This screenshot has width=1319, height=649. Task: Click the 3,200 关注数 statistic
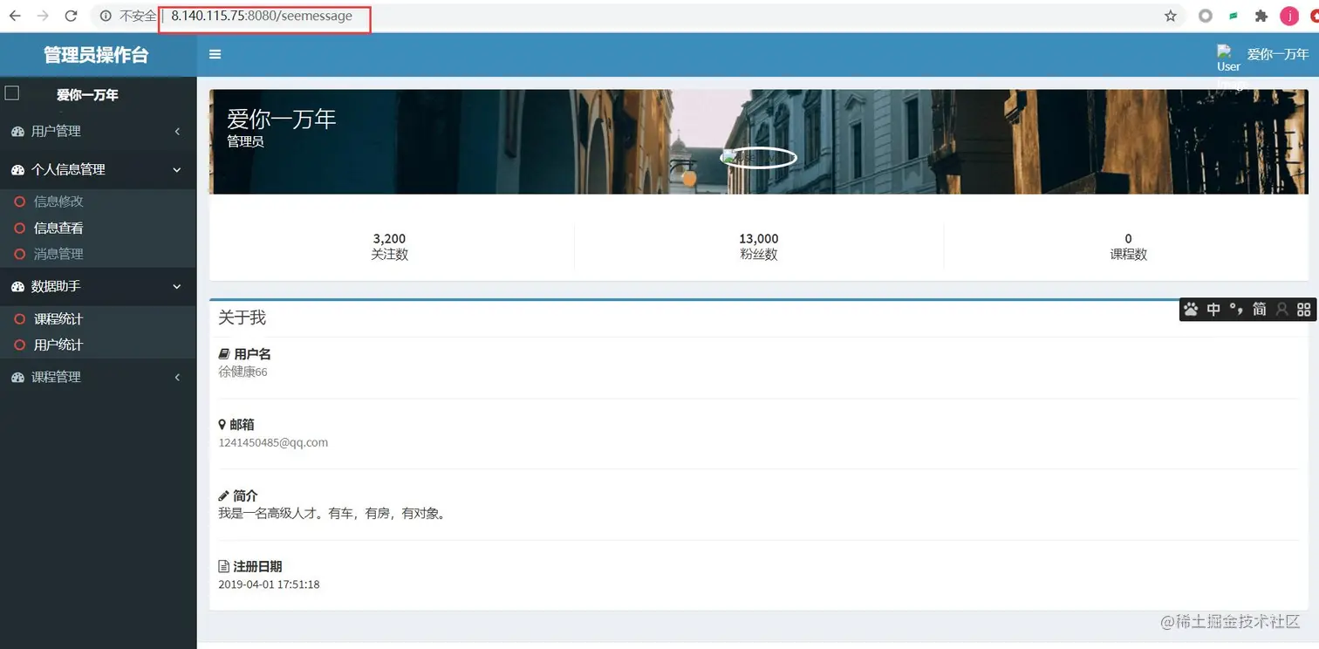(389, 247)
